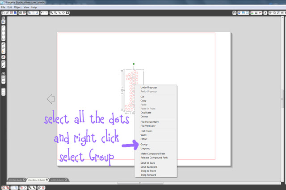Open the Object menu

(x=17, y=8)
